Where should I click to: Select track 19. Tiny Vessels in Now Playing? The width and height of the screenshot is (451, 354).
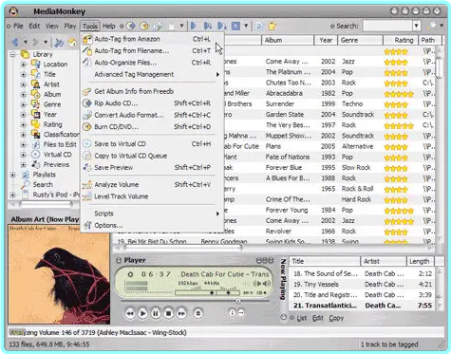(363, 285)
